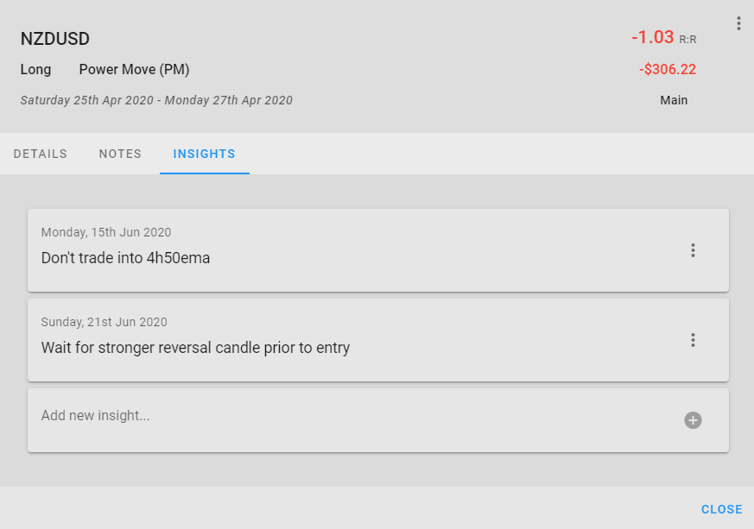Image resolution: width=754 pixels, height=529 pixels.
Task: Click the Main account label
Action: 674,100
